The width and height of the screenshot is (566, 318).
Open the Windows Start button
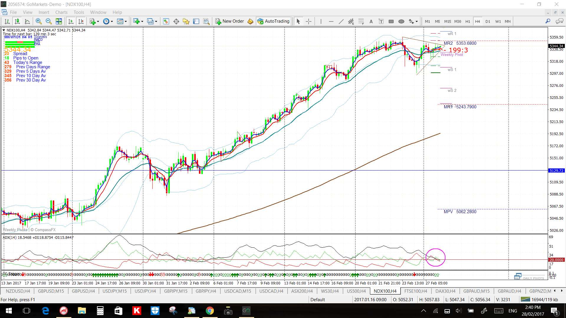tap(9, 311)
